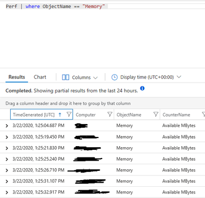Click Available MBytes in the 1:25:19.450 PM row
Image resolution: width=205 pixels, height=198 pixels.
(x=179, y=137)
